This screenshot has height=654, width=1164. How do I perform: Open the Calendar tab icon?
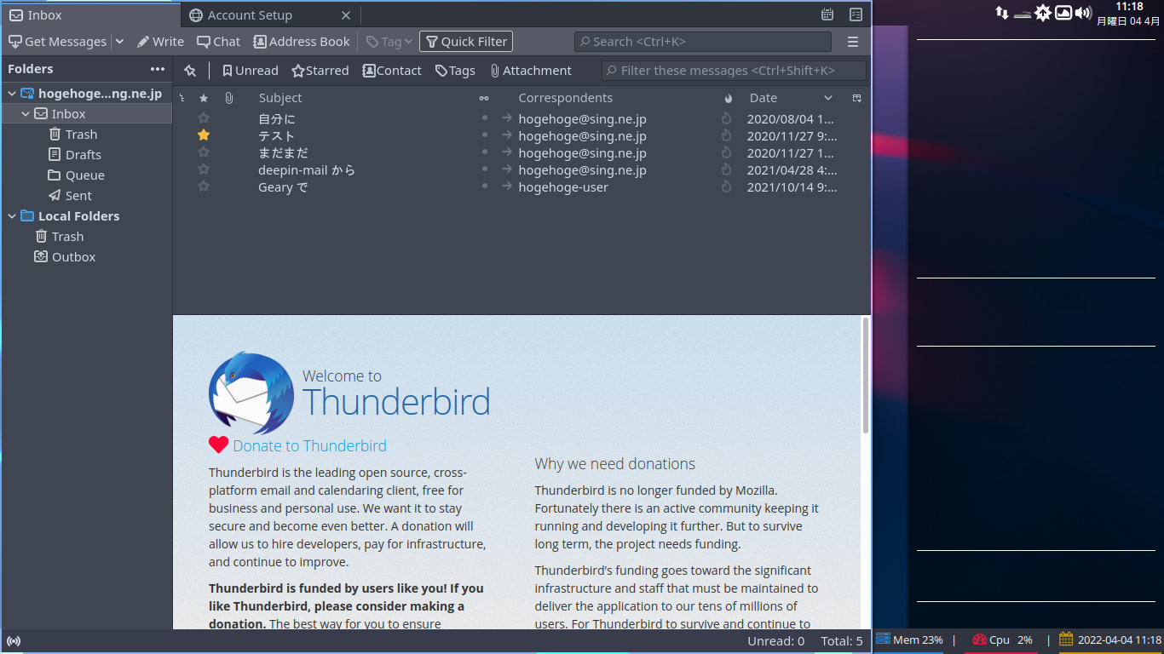[827, 14]
